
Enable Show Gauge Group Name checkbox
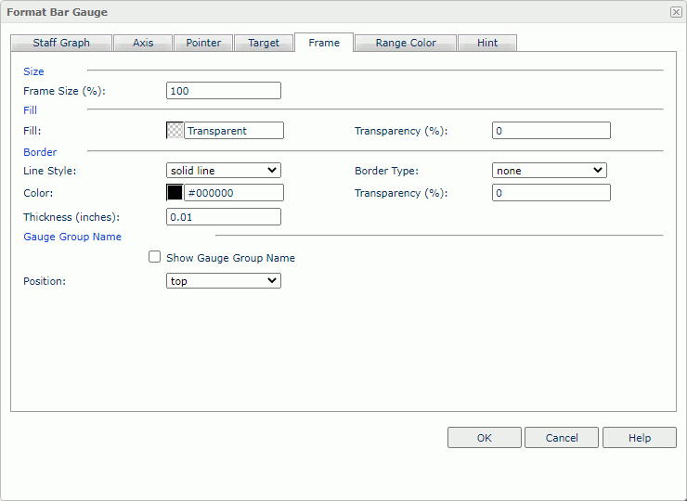(155, 257)
